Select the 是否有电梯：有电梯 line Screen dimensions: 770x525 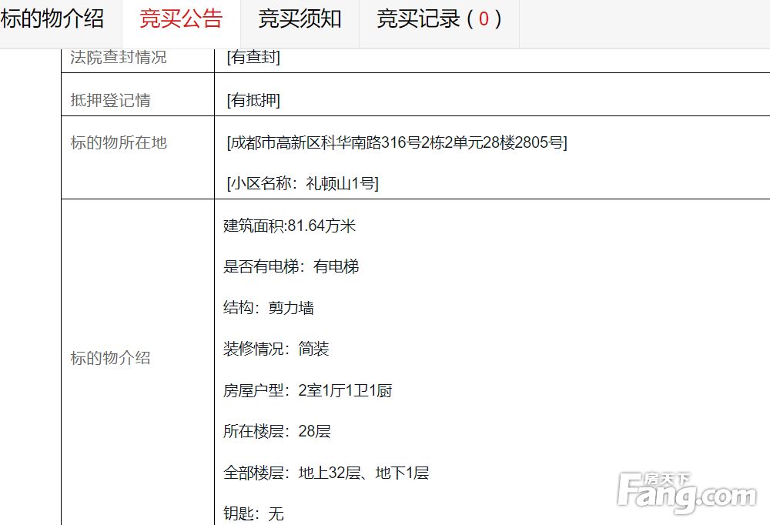click(x=291, y=266)
